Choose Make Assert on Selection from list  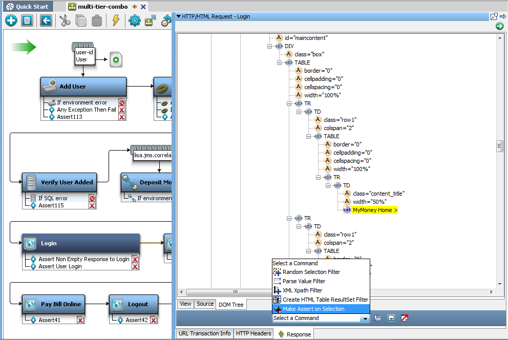313,309
